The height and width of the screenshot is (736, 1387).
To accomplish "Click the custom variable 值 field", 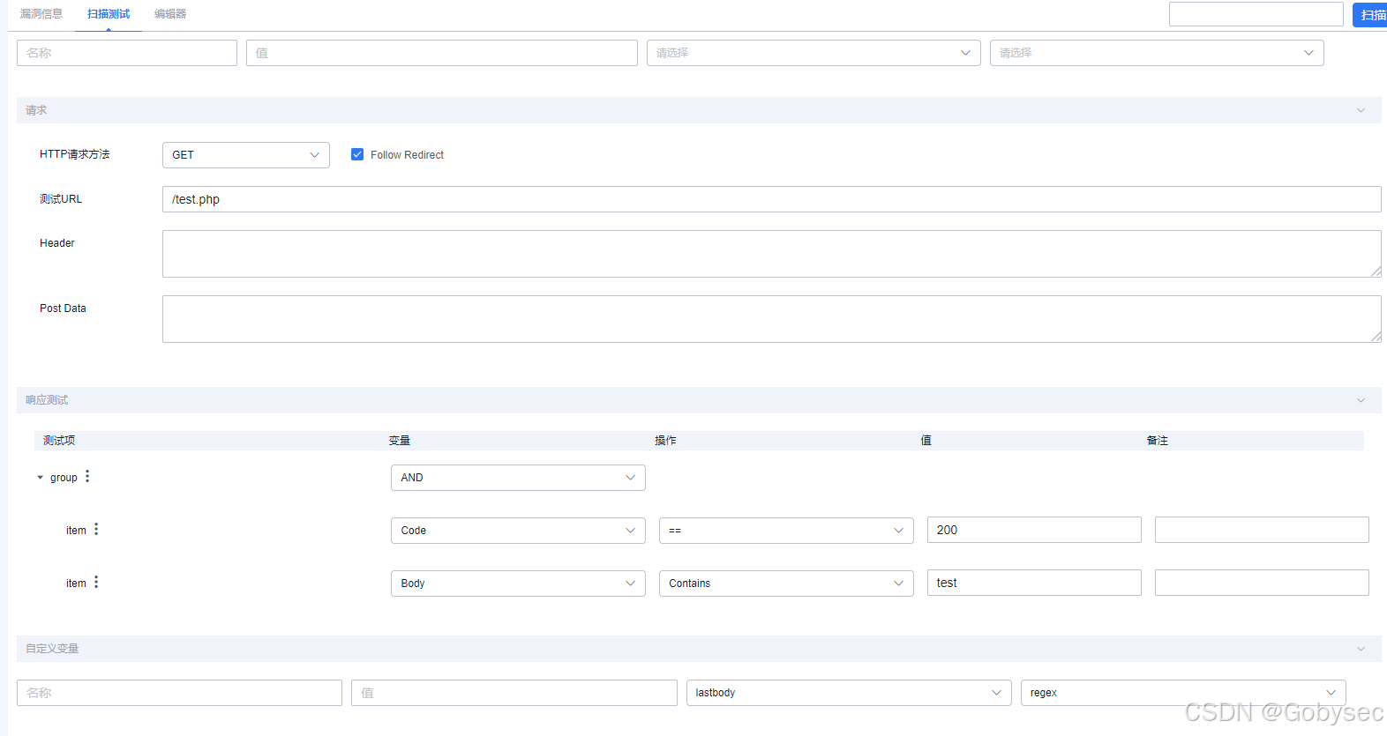I will pos(514,693).
